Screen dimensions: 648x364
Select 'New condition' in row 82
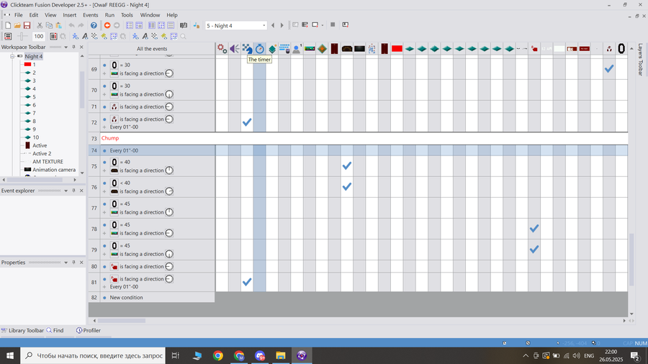[126, 298]
